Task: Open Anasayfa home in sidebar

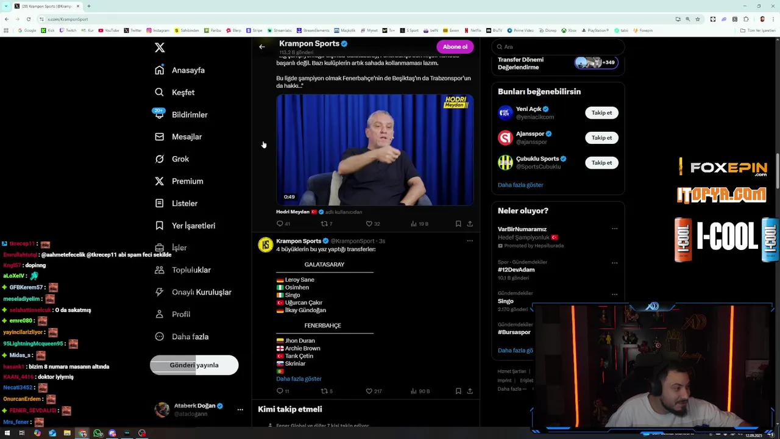Action: coord(180,70)
